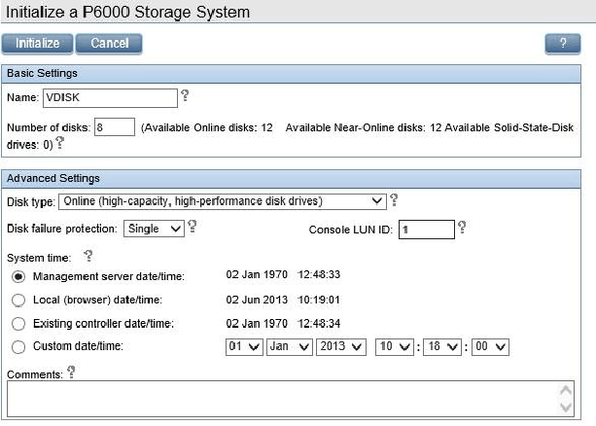Select Existing controller date/time radio button

click(18, 324)
